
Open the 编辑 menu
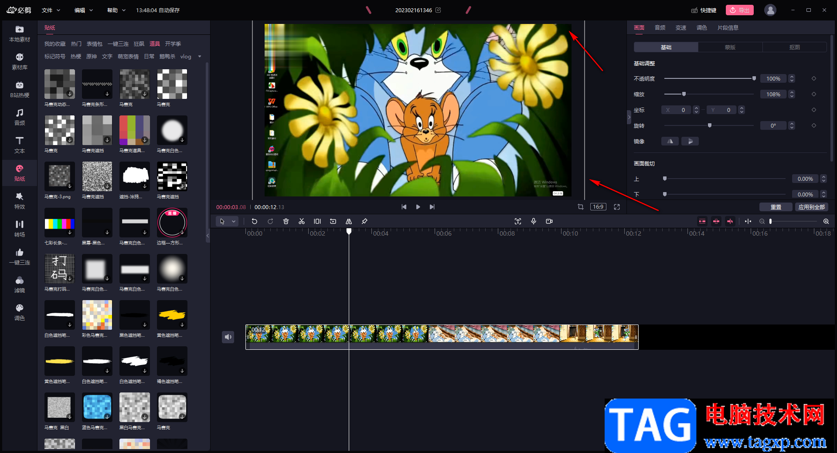(84, 10)
